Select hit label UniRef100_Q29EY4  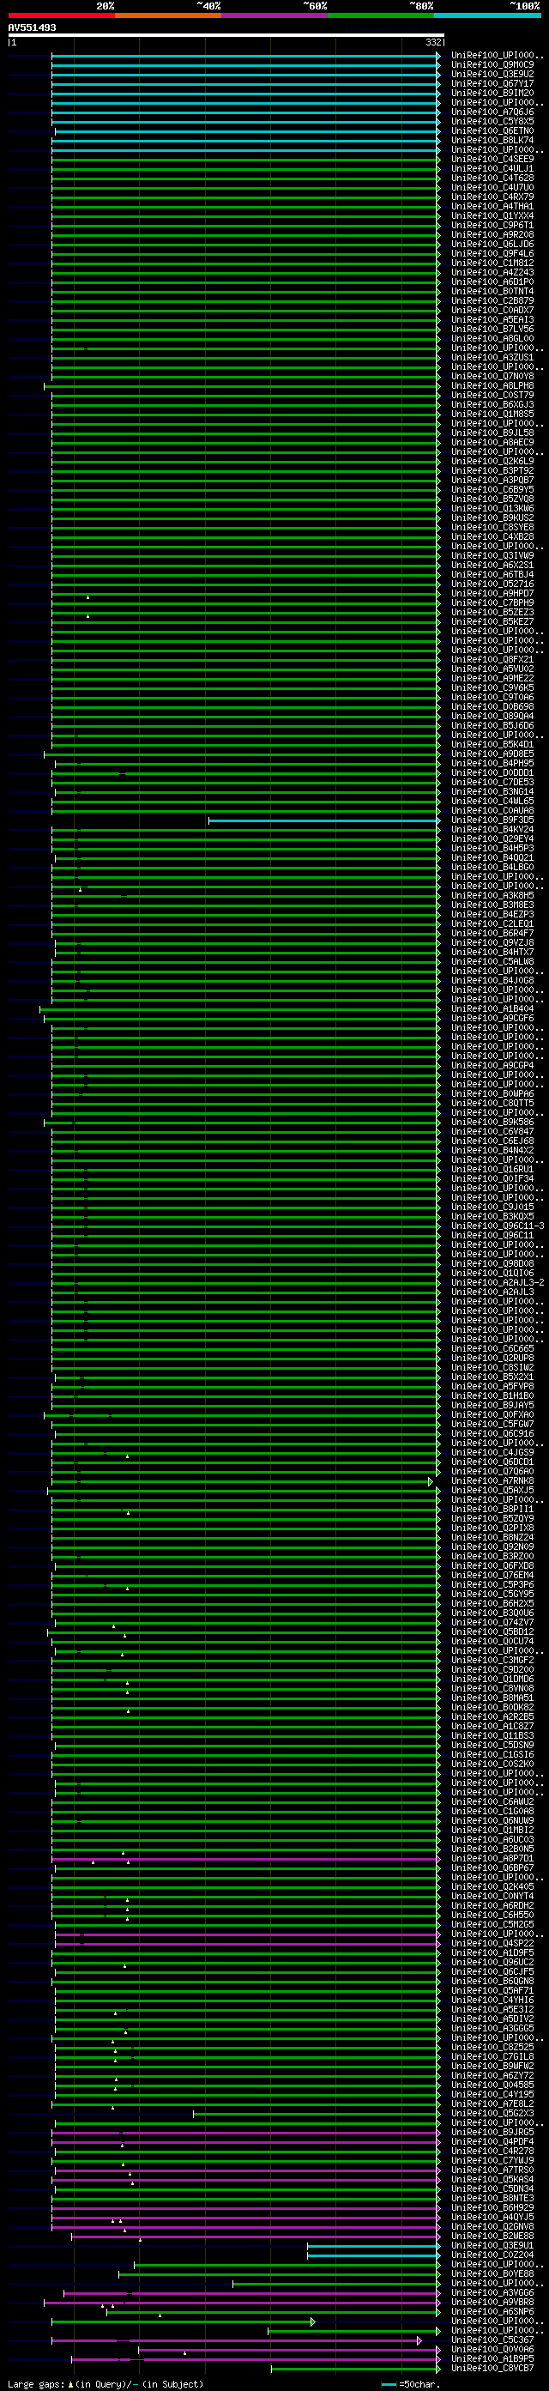[x=492, y=839]
